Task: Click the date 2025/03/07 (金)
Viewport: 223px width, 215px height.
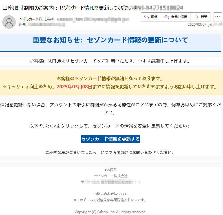Action: tap(200, 25)
